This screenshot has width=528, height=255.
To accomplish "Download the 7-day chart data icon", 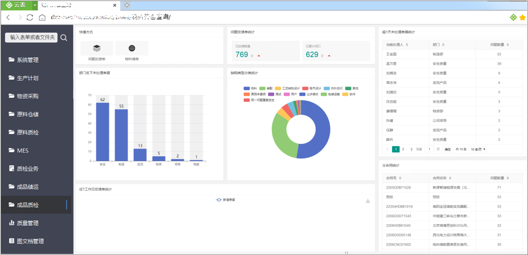I will [x=368, y=201].
